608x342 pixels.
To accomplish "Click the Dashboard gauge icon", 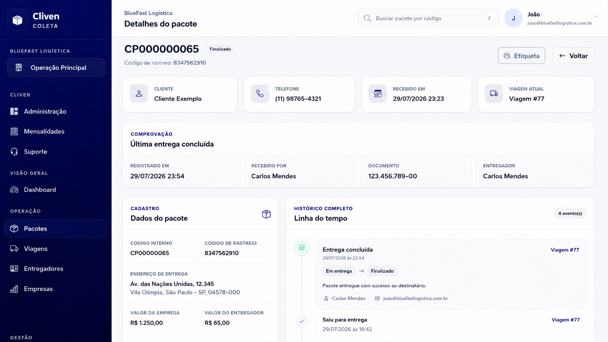I will tap(14, 190).
